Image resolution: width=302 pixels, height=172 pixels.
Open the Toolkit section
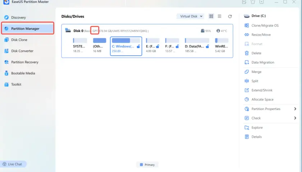point(16,84)
